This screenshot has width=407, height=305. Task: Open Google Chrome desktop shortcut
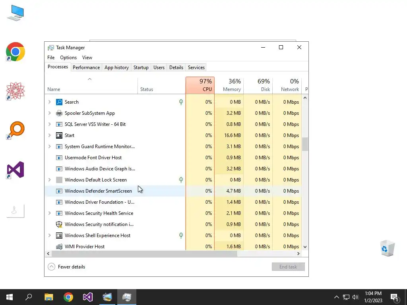point(16,52)
